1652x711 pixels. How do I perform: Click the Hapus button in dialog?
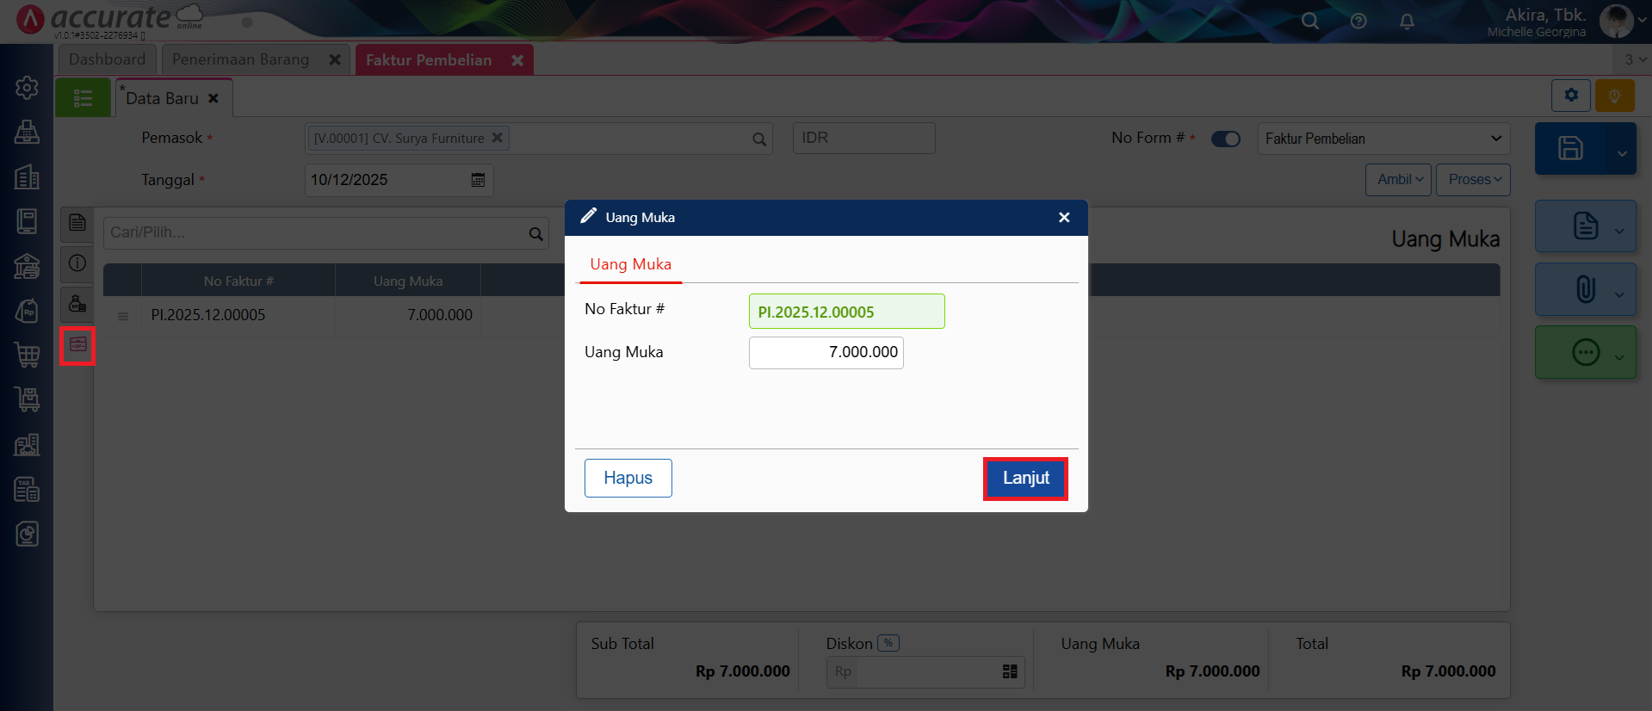click(x=628, y=479)
